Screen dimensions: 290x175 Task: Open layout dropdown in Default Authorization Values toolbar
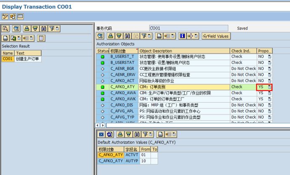(174, 134)
